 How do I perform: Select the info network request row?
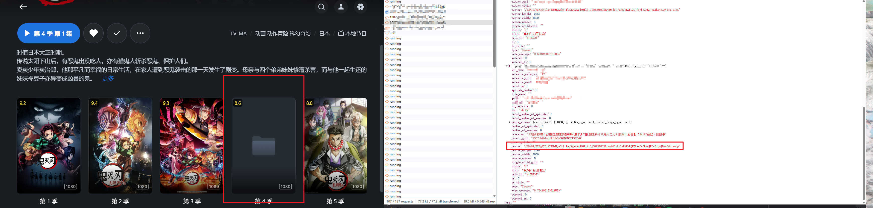point(438,33)
